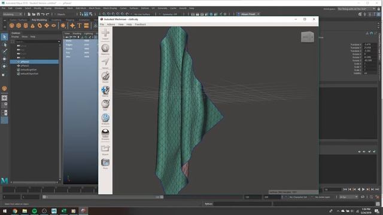Open Meshmixer Feedback menu

point(140,24)
